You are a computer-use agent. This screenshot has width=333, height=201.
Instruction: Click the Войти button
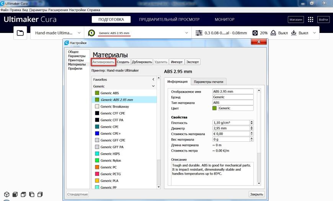[x=323, y=20]
